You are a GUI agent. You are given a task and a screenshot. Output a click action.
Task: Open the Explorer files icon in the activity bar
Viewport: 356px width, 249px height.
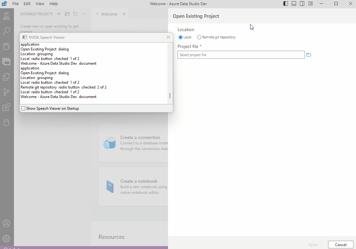6,76
